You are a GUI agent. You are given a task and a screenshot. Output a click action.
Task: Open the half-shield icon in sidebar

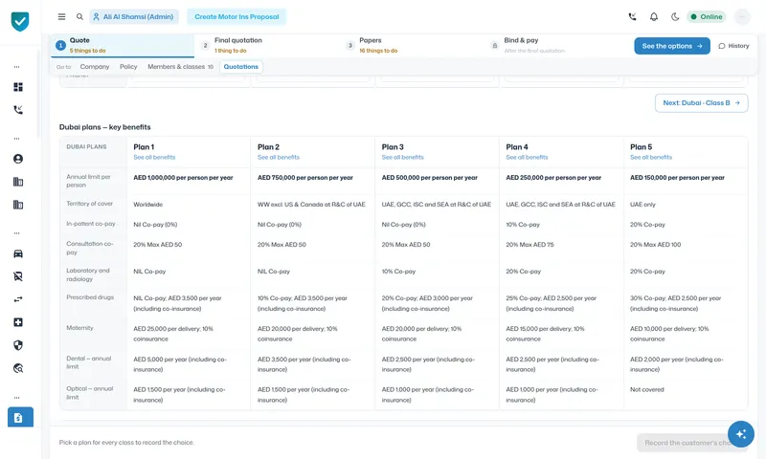pyautogui.click(x=18, y=345)
